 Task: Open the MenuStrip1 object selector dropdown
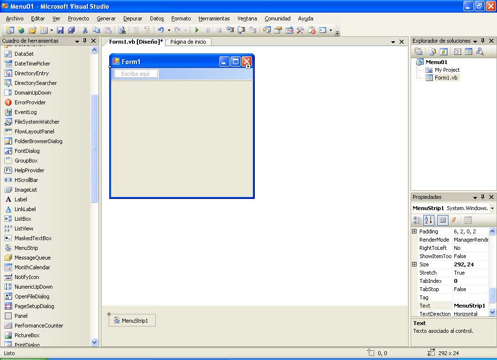[492, 208]
